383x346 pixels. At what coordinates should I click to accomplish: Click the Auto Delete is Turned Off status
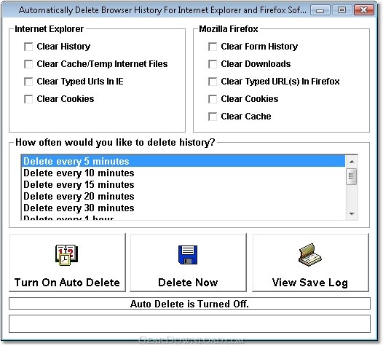point(189,304)
